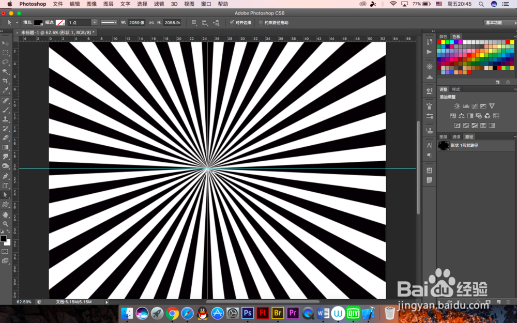The image size is (517, 323).
Task: Link width and height proportions
Action: pos(151,22)
